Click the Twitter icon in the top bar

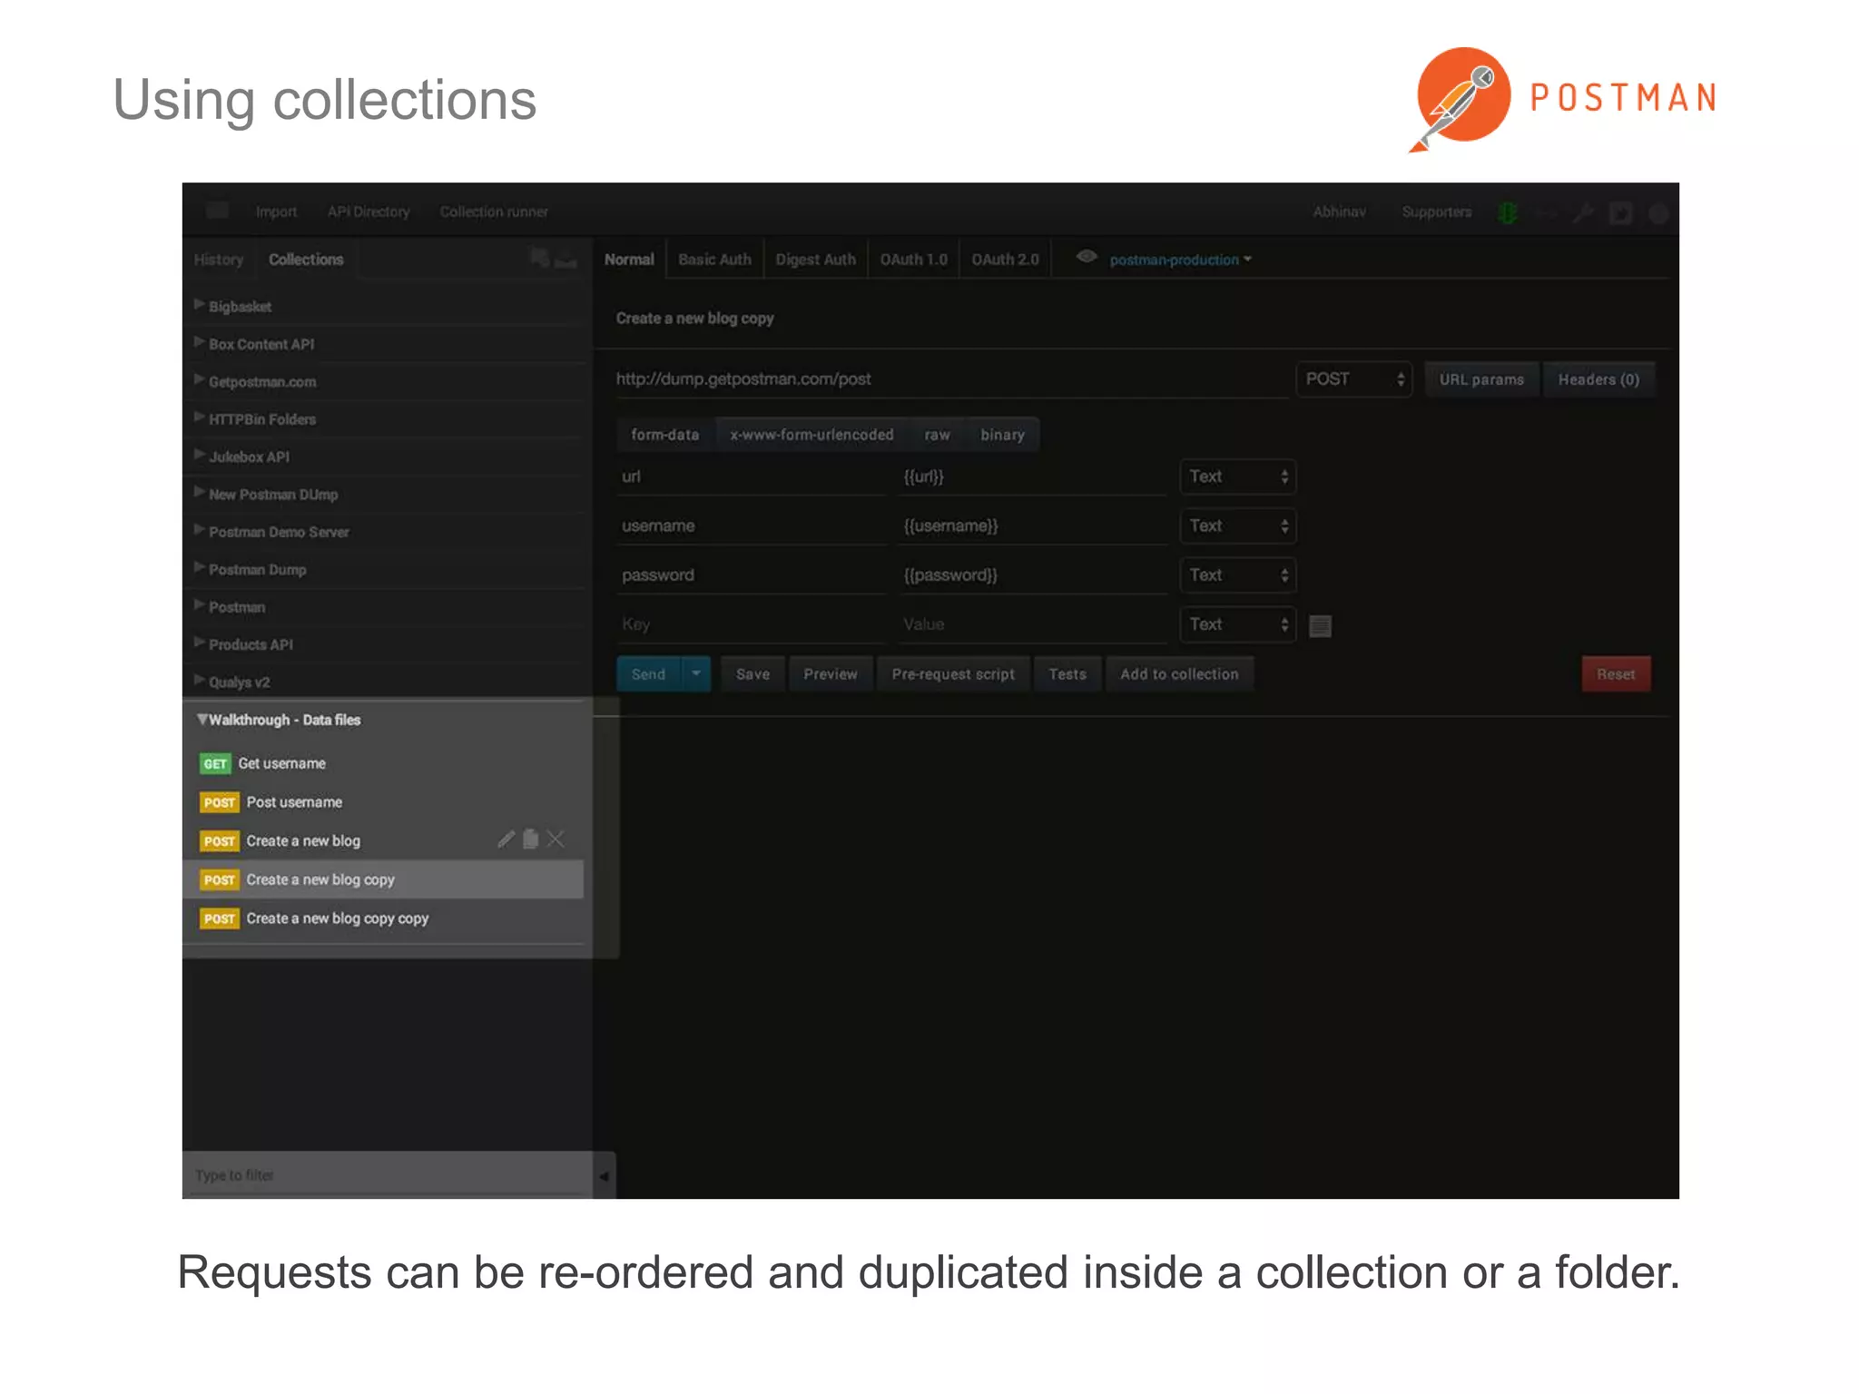coord(1620,213)
